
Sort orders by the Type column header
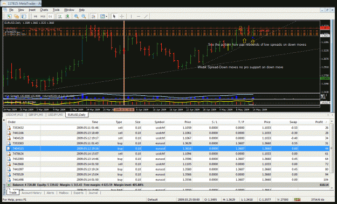tap(111, 122)
